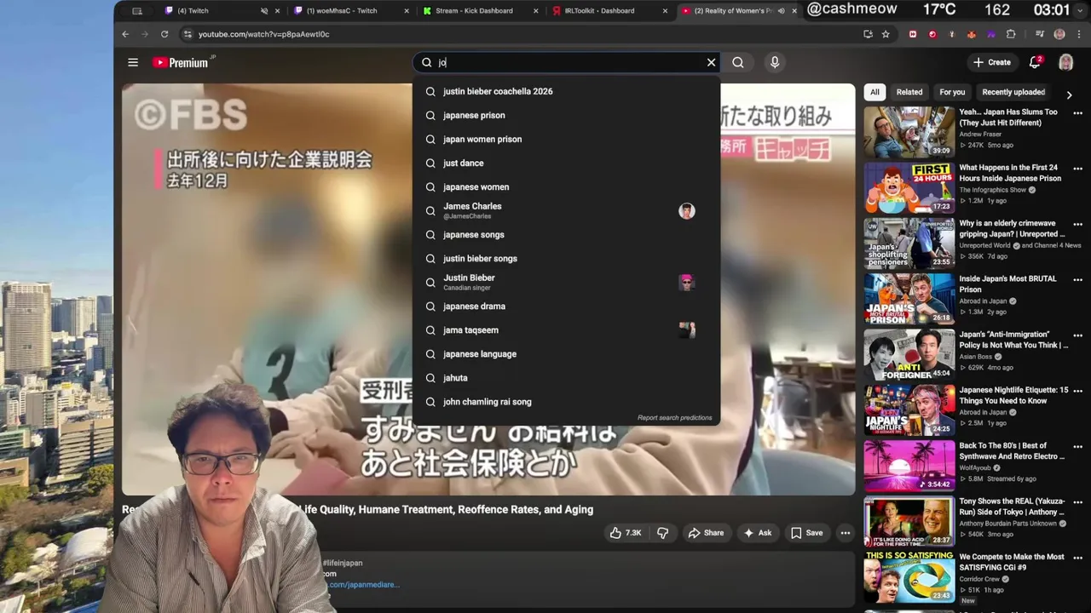
Task: Open the #lifeinjapan hashtag link
Action: (343, 563)
